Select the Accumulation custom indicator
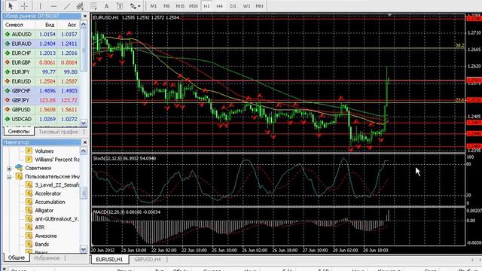482x271 pixels. (x=50, y=202)
